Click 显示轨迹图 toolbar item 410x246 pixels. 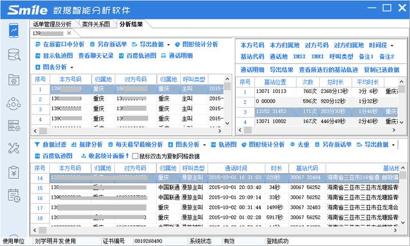[54, 56]
